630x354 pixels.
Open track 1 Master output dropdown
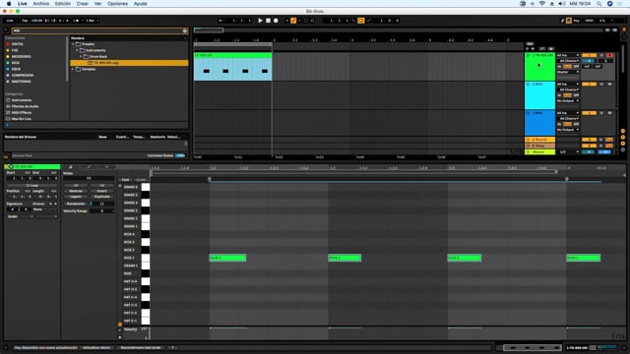568,72
